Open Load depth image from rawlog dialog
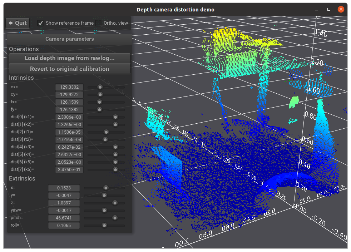This screenshot has width=351, height=252. click(69, 58)
